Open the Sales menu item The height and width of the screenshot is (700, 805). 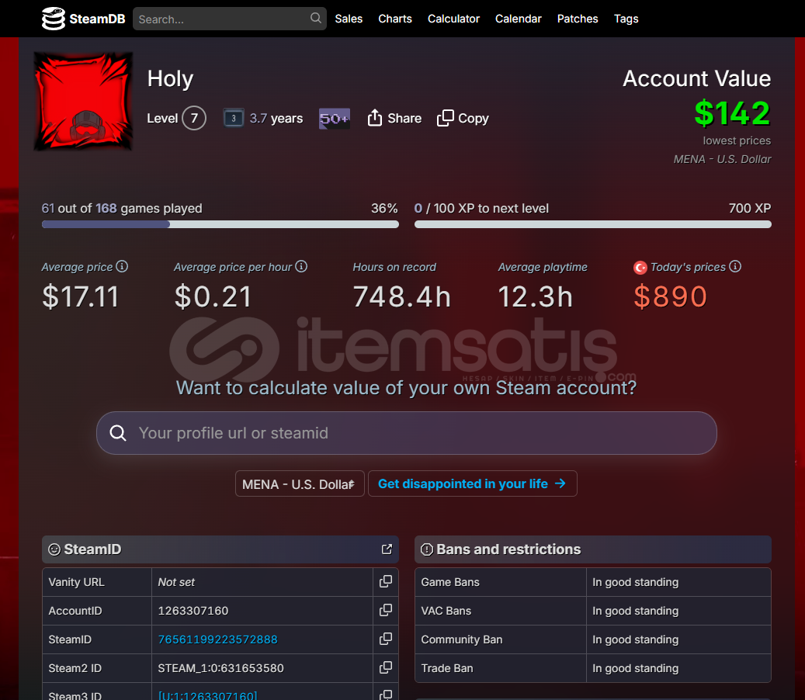click(x=349, y=19)
